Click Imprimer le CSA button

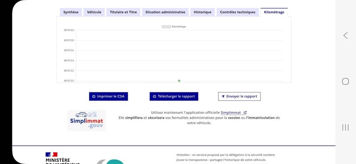click(x=108, y=96)
